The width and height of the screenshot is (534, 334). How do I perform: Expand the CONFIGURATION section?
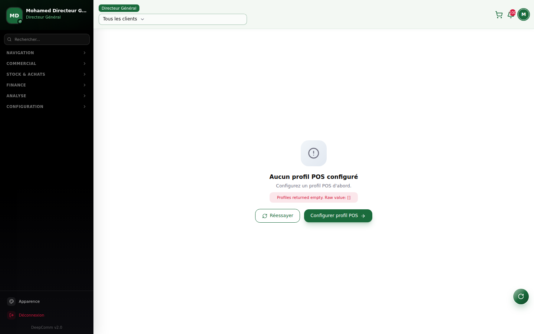click(x=47, y=107)
